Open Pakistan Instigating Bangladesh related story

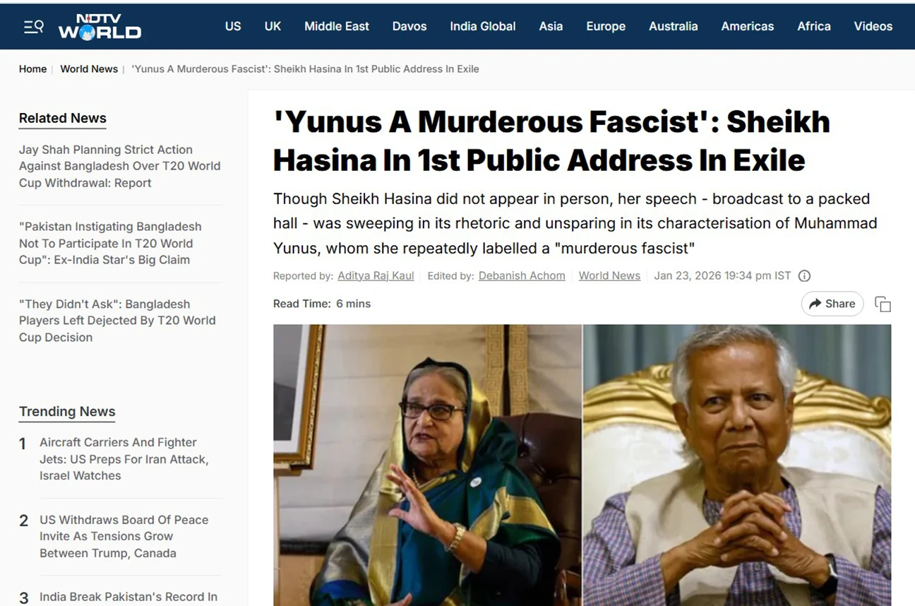point(111,243)
